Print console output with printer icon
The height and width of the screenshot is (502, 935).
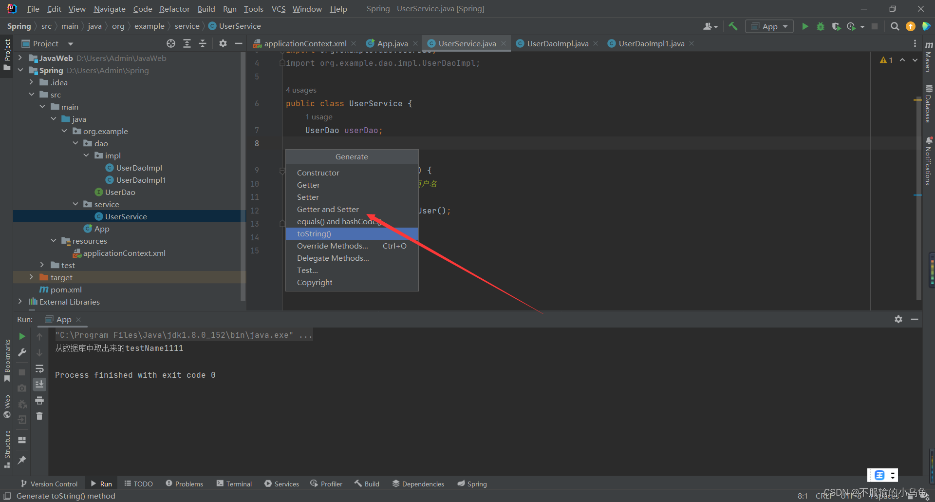pos(39,401)
